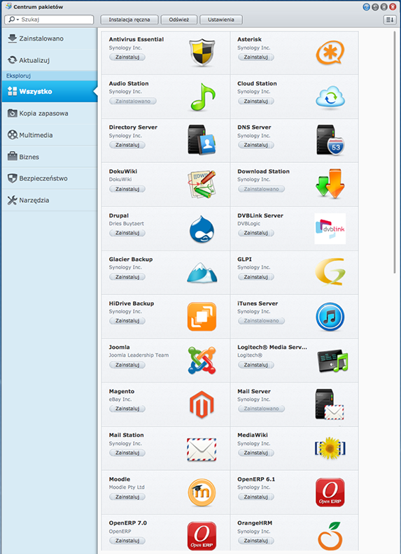Open the OrangeHRM icon
The height and width of the screenshot is (554, 401).
(330, 536)
